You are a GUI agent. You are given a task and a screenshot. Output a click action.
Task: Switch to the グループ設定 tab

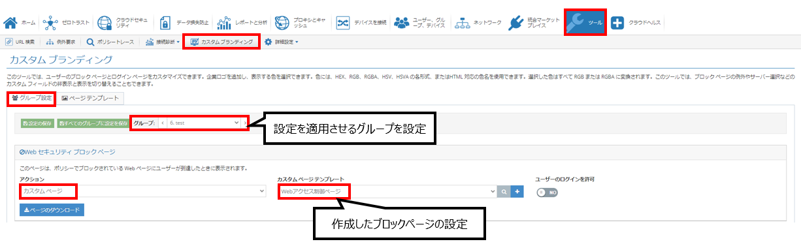click(32, 98)
